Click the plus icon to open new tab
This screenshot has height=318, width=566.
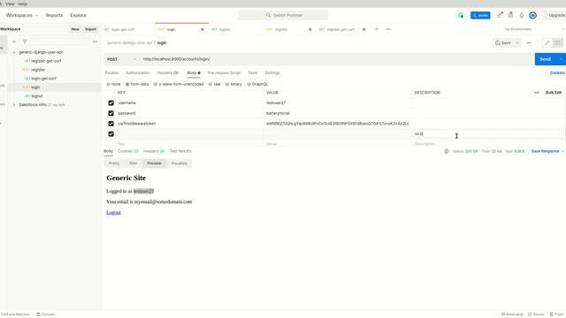click(x=377, y=29)
